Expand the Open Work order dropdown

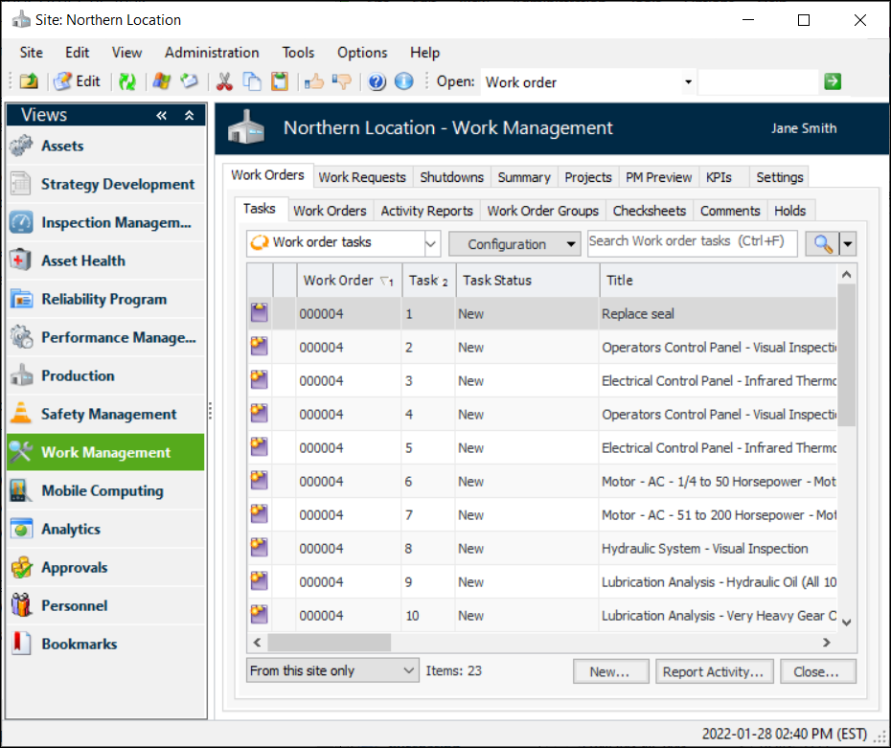point(687,82)
